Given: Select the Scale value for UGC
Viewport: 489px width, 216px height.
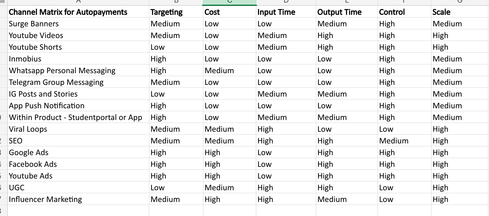Looking at the screenshot, I should (441, 188).
